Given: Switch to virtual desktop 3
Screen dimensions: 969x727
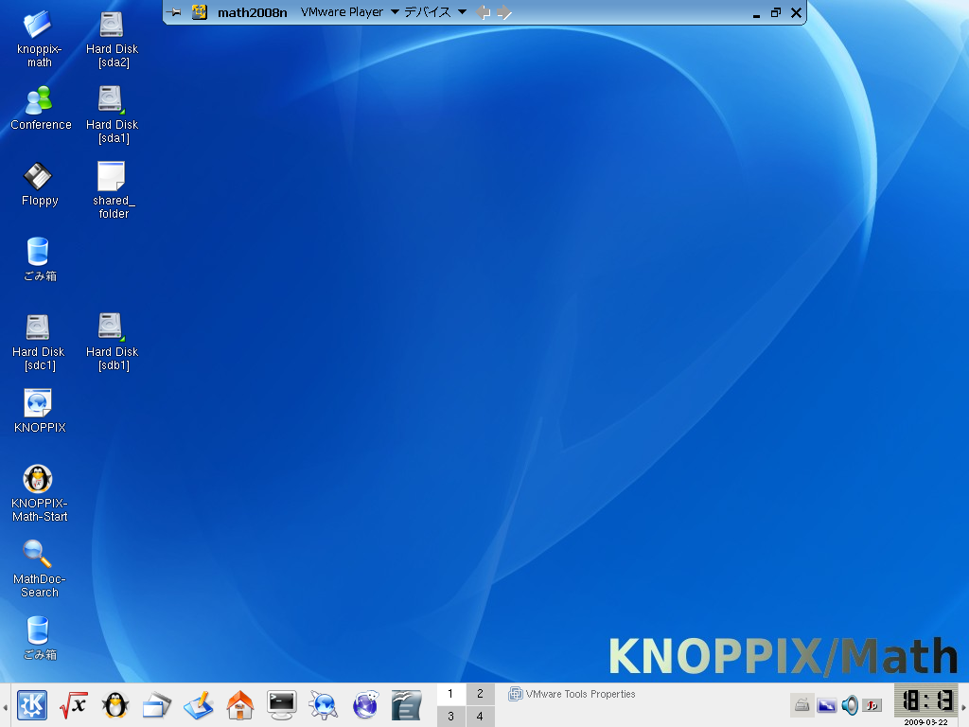Looking at the screenshot, I should coord(450,716).
